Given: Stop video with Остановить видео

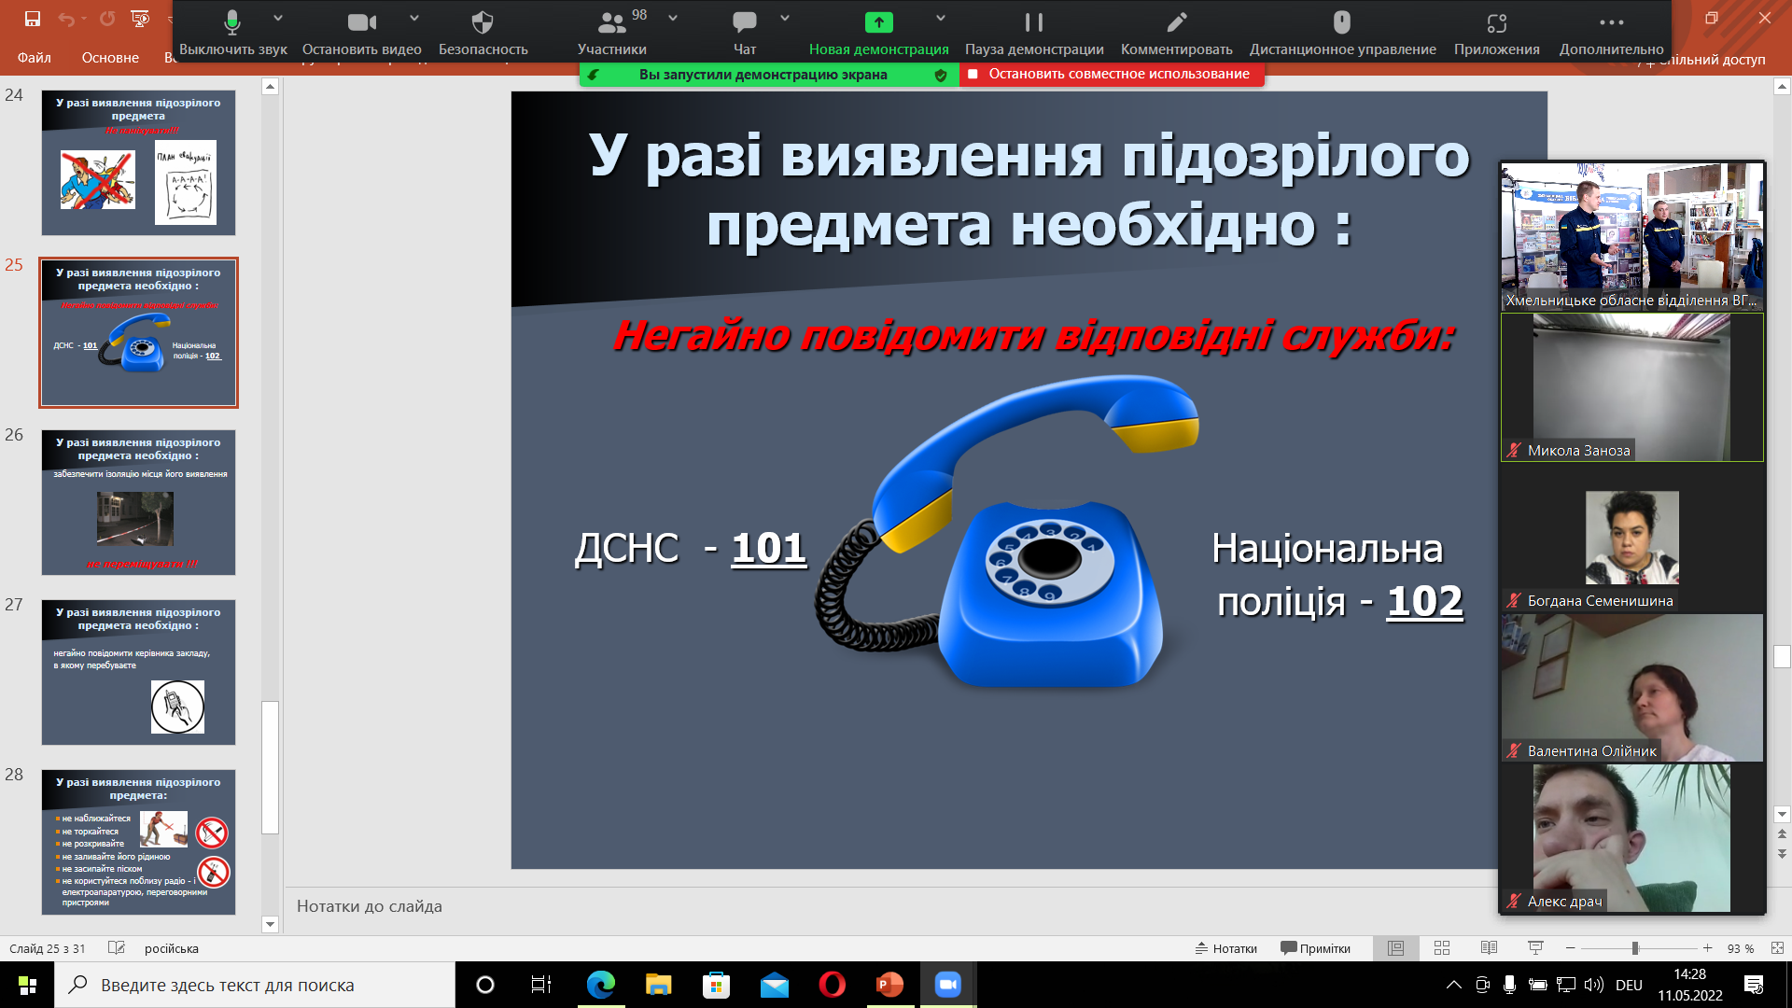Looking at the screenshot, I should pyautogui.click(x=361, y=23).
